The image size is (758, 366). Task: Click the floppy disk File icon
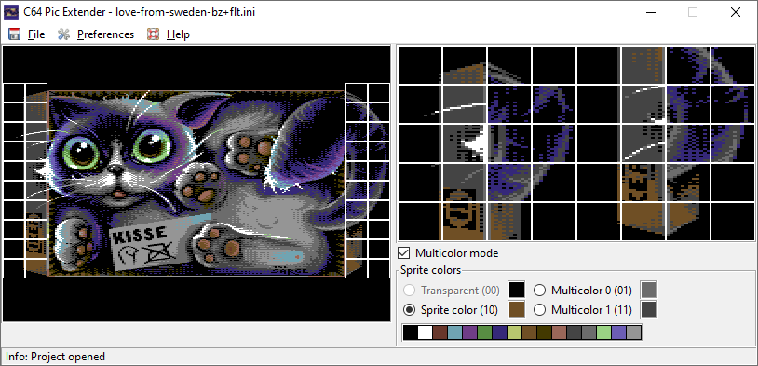[15, 34]
